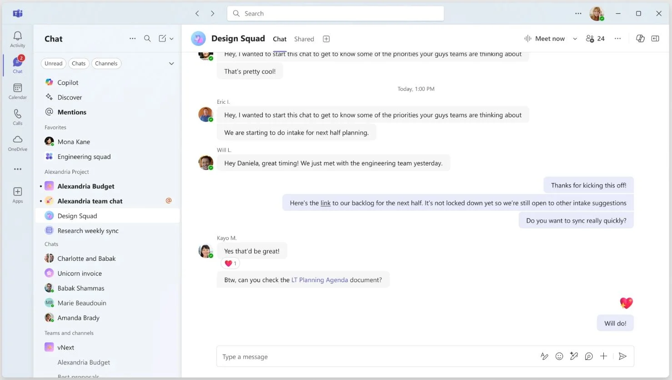Toggle the Chats filter chip
672x380 pixels.
(79, 64)
